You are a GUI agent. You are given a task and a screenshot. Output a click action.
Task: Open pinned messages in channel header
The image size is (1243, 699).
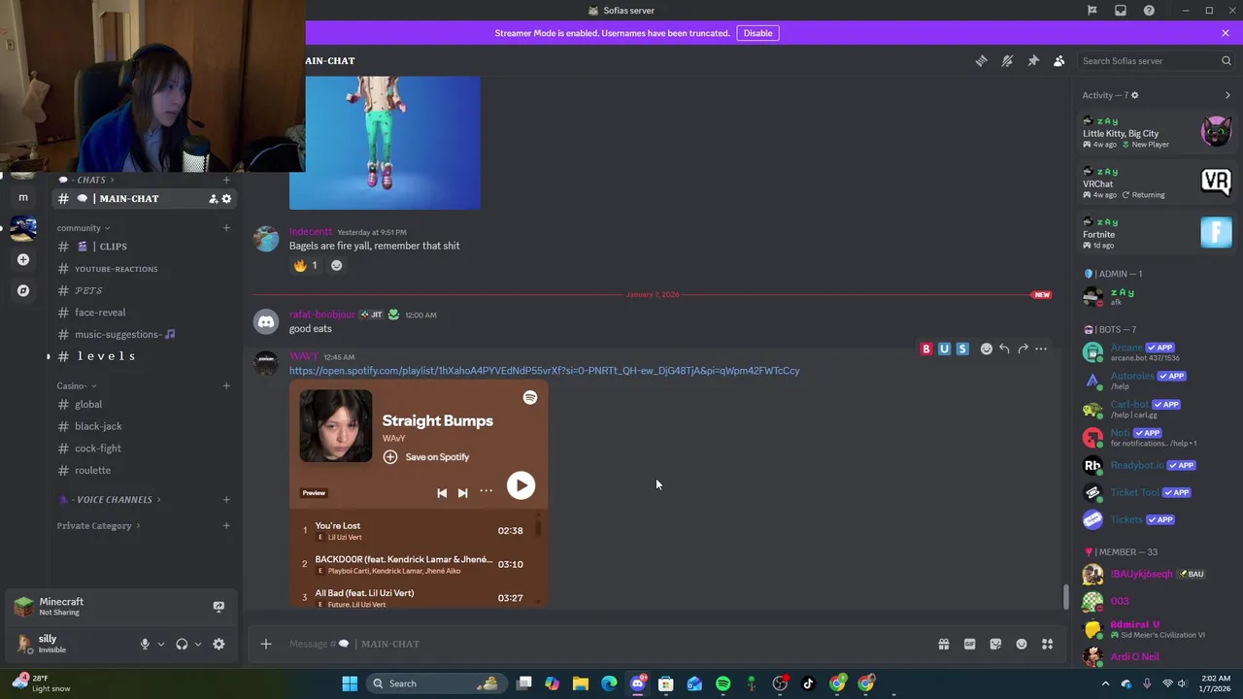[1033, 61]
